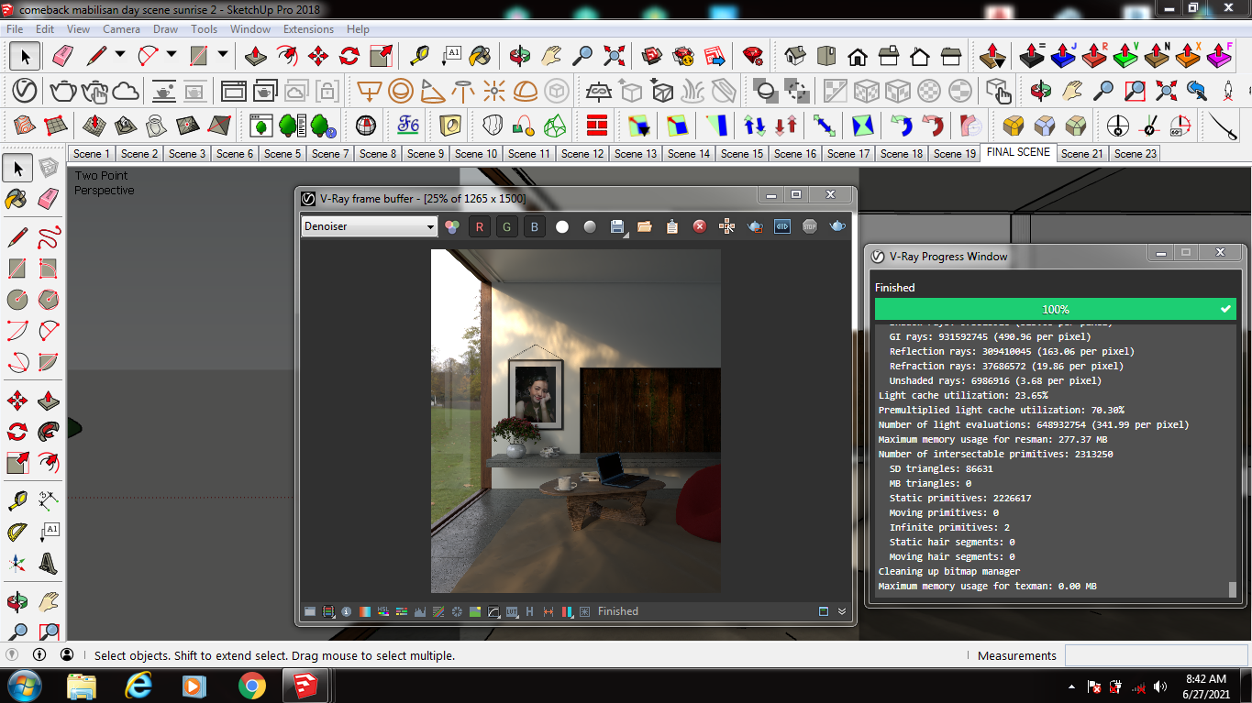Open Internet Explorer from taskbar

click(x=138, y=686)
